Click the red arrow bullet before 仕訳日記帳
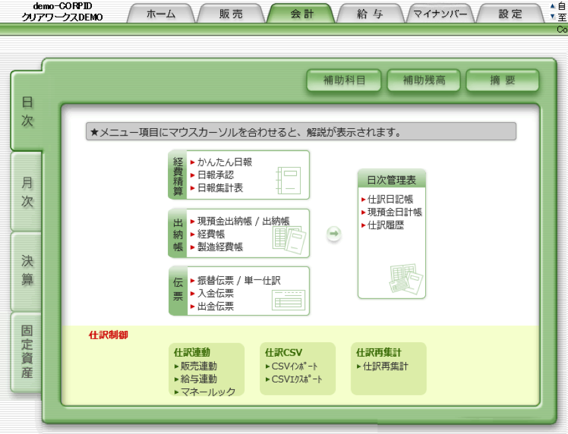Screen dimensions: 568x434 pos(363,199)
